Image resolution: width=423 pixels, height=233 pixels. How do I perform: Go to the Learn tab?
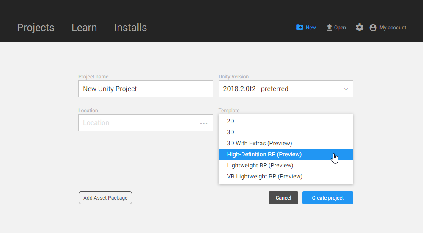coord(84,28)
